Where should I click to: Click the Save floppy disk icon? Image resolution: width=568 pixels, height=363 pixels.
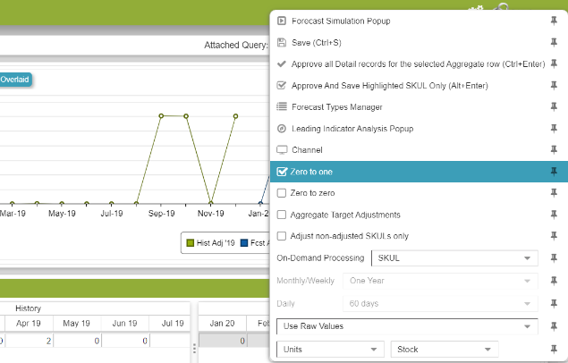(x=282, y=42)
